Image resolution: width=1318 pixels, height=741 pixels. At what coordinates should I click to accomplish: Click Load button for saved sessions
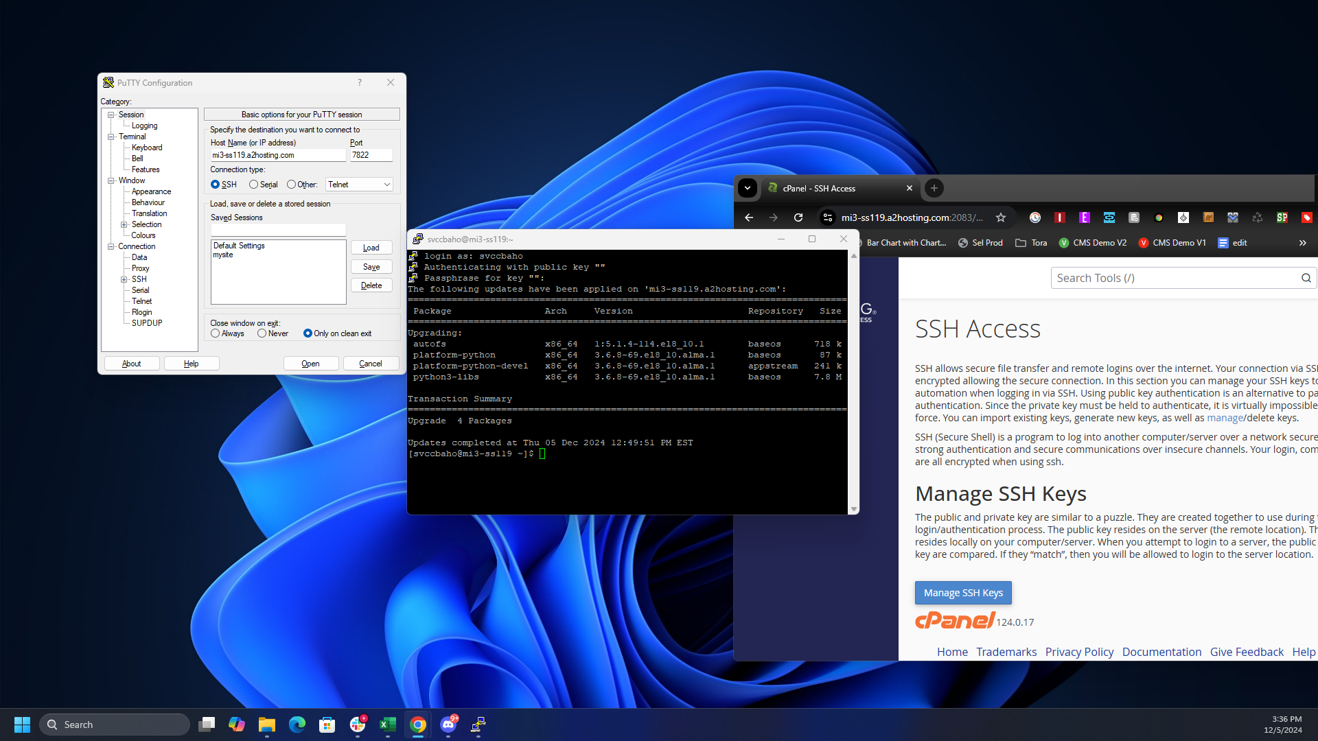(371, 248)
